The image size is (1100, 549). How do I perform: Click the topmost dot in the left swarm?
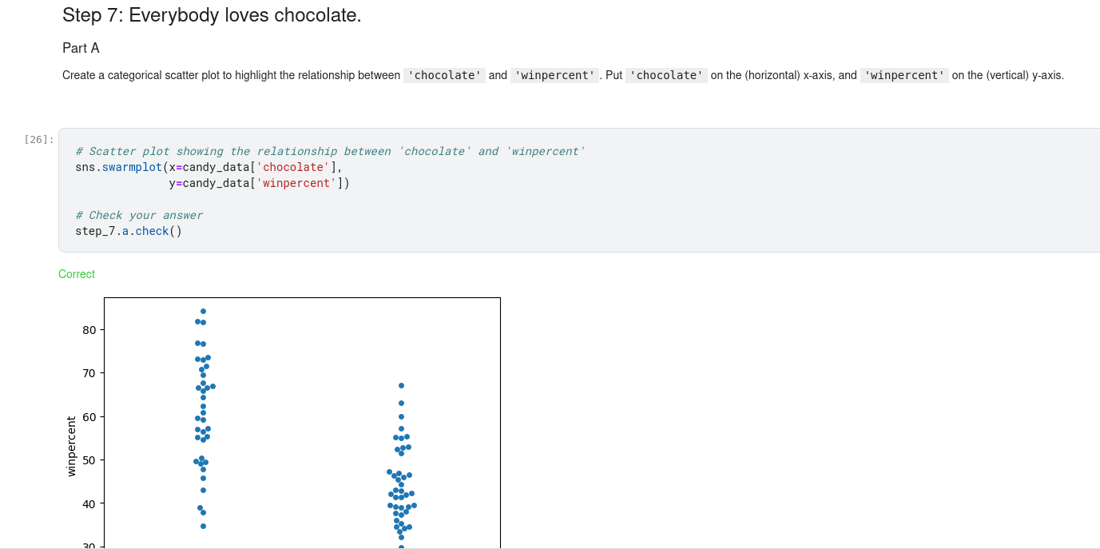[x=203, y=311]
